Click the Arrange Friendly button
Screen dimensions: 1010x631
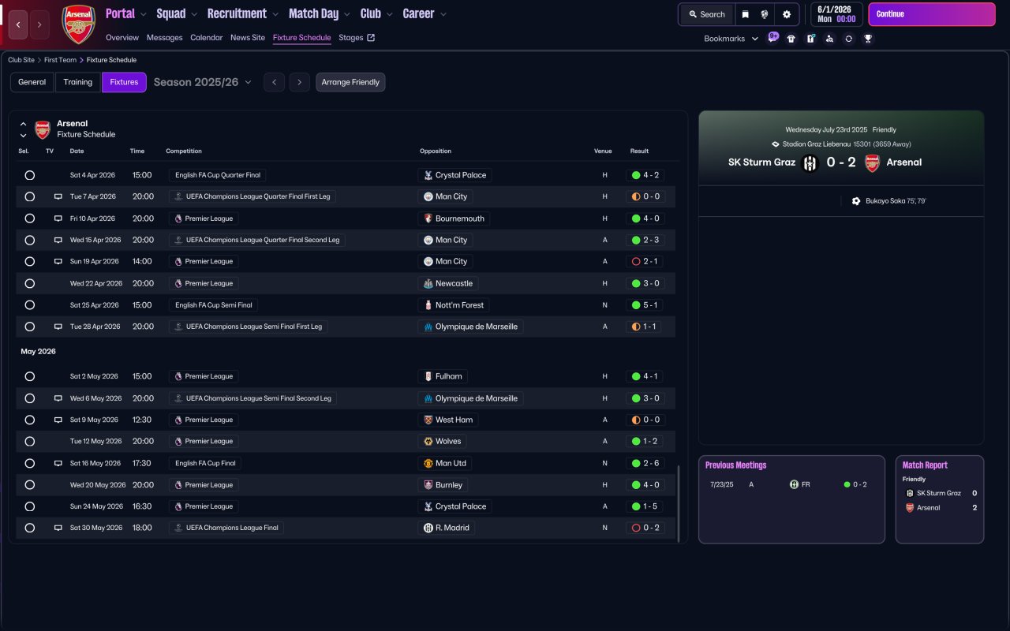350,82
